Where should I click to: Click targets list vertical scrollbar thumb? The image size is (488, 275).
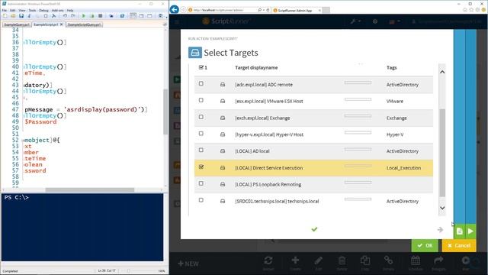pyautogui.click(x=442, y=153)
